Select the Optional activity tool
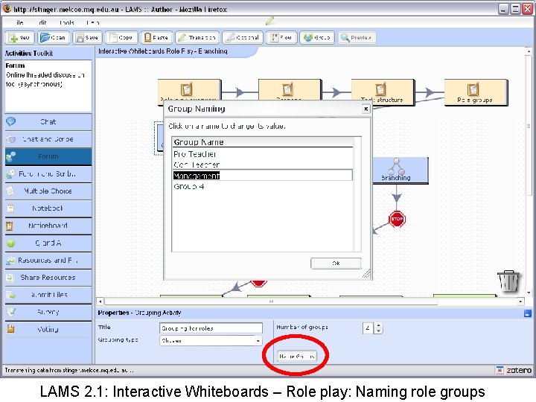The height and width of the screenshot is (402, 536). 243,38
